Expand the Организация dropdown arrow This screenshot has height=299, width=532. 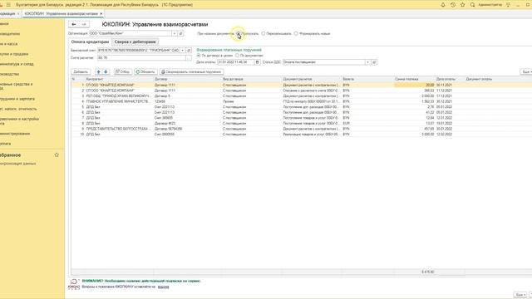(x=175, y=33)
